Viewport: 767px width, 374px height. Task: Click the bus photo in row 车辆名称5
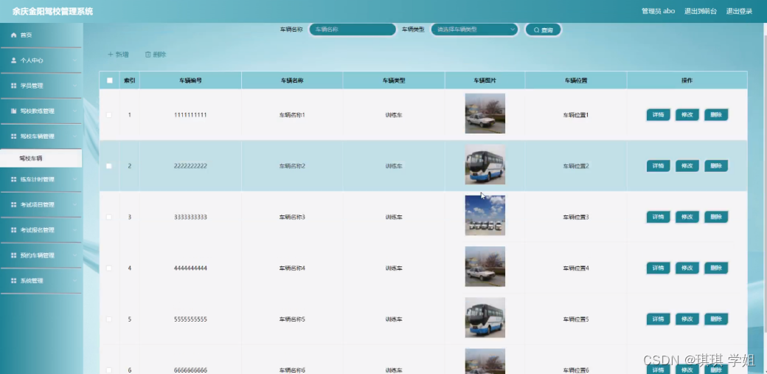coord(485,318)
